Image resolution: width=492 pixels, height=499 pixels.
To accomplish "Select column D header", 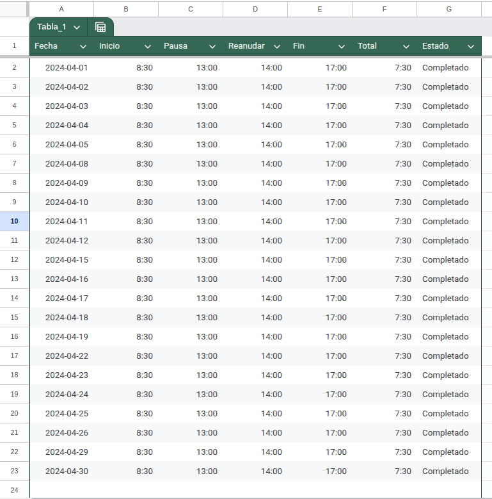I will (x=255, y=9).
